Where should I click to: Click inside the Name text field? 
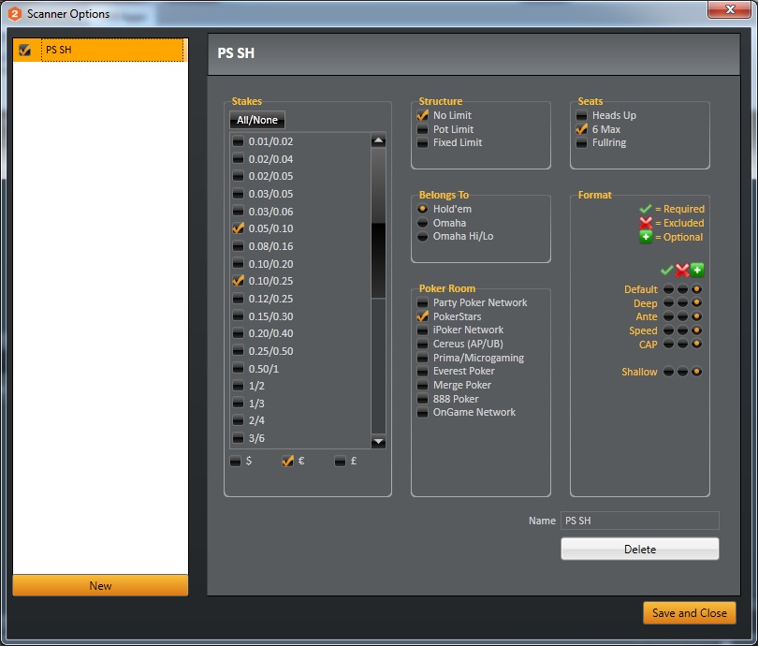click(639, 521)
